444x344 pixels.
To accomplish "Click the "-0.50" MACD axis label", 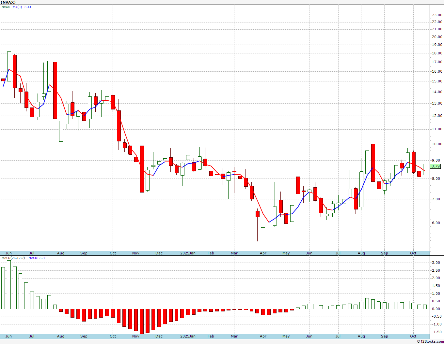I will (436, 316).
